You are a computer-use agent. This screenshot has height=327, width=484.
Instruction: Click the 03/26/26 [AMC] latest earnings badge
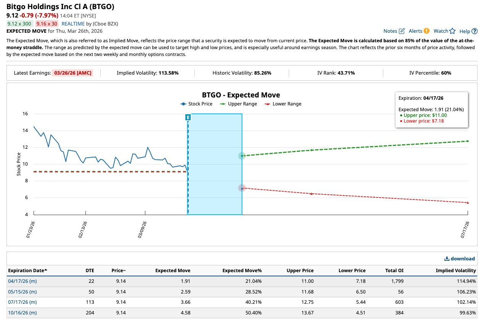(x=72, y=73)
